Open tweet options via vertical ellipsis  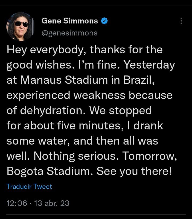(x=181, y=21)
